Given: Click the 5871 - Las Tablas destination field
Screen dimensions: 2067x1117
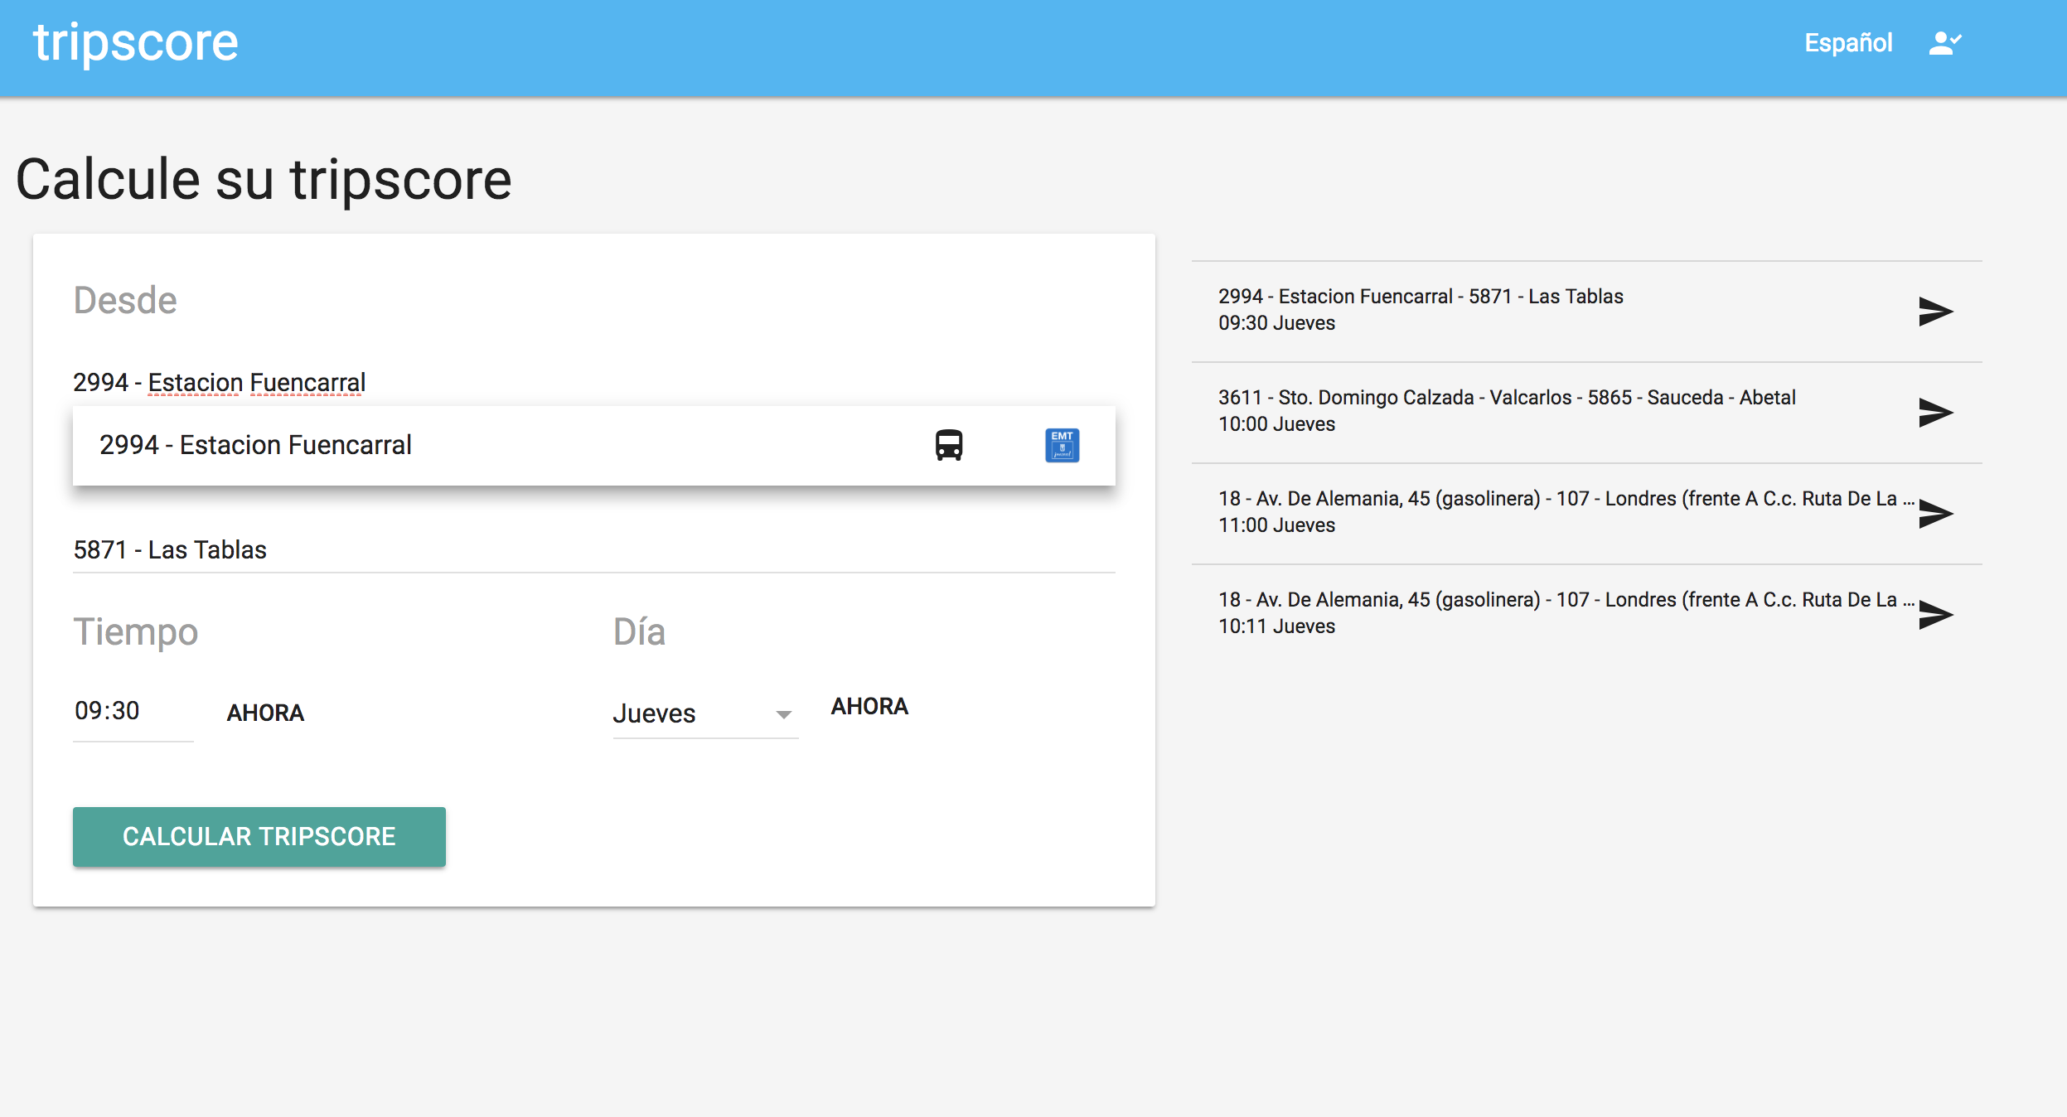Looking at the screenshot, I should (593, 550).
